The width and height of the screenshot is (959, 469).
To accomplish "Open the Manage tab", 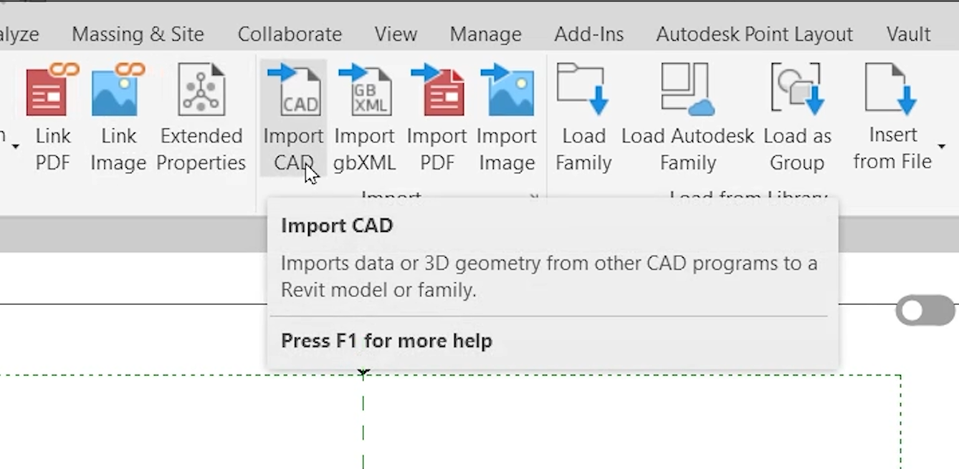I will pos(485,34).
